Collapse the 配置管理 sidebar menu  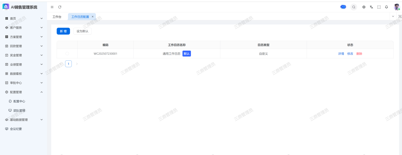(24, 92)
